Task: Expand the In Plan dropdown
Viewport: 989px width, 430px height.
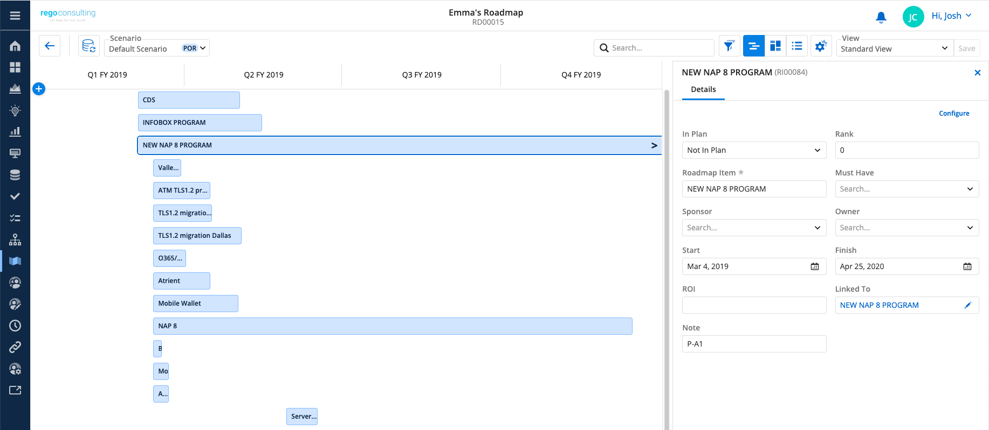Action: (754, 150)
